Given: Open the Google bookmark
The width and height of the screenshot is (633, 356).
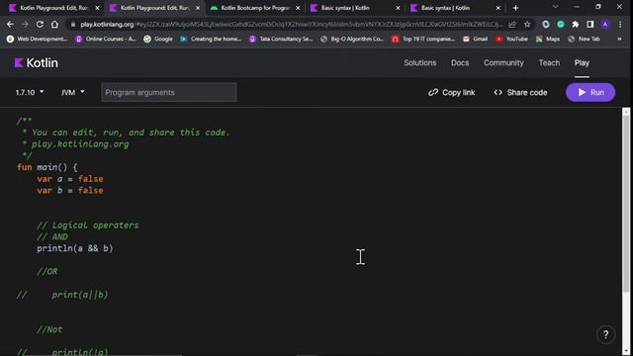Looking at the screenshot, I should (x=158, y=39).
